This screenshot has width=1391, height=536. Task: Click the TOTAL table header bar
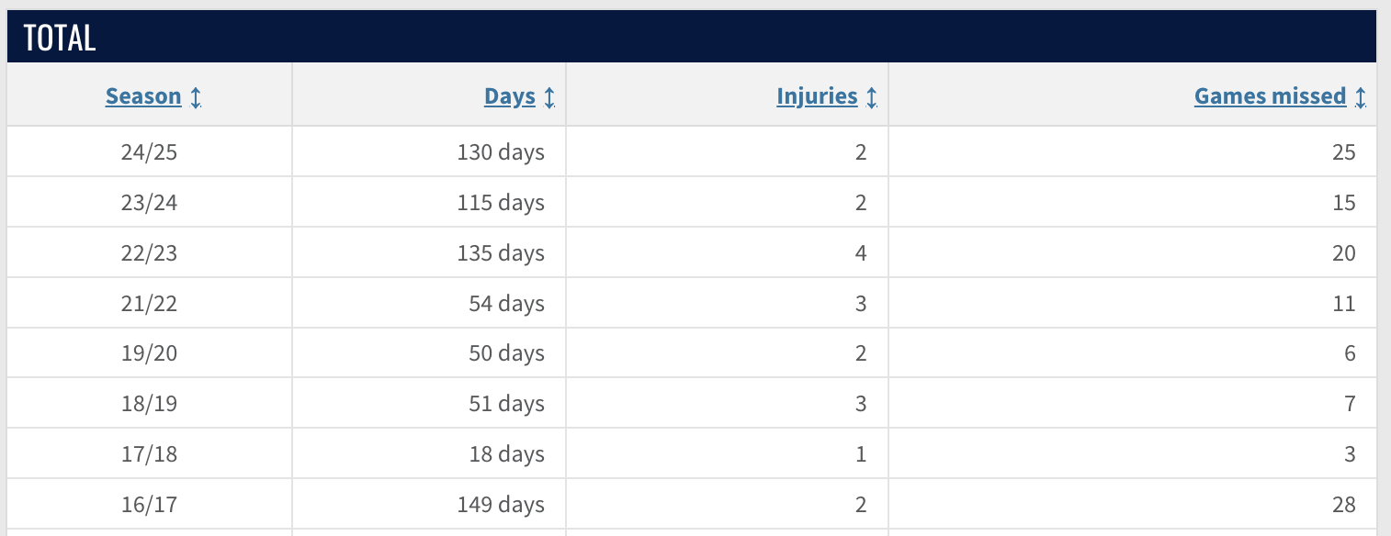point(691,37)
